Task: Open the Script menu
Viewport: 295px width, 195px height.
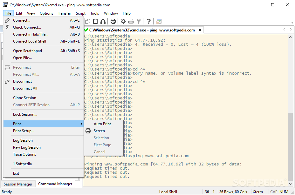Action: click(80, 13)
